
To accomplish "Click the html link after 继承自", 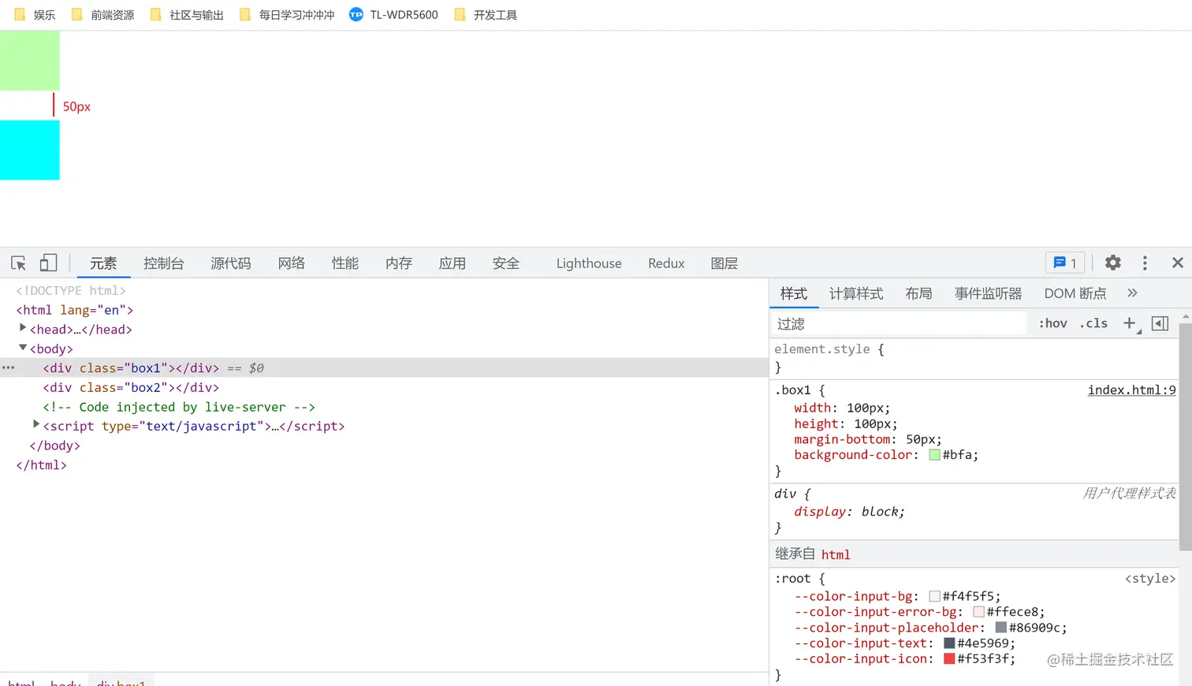I will 836,555.
